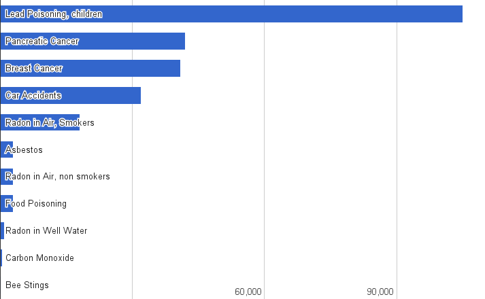Select the Pancreatic Cancer bar
Image resolution: width=485 pixels, height=299 pixels.
[x=93, y=41]
